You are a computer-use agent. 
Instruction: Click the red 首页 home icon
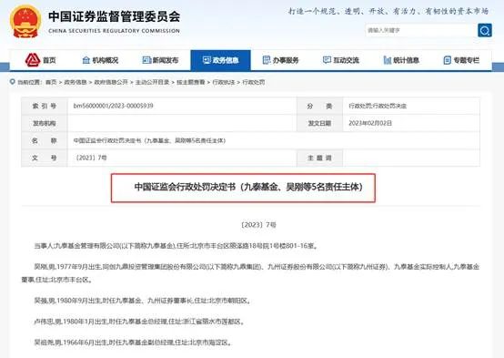(x=33, y=60)
